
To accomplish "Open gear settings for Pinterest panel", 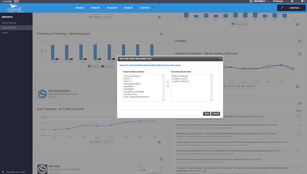I will pyautogui.click(x=300, y=41).
